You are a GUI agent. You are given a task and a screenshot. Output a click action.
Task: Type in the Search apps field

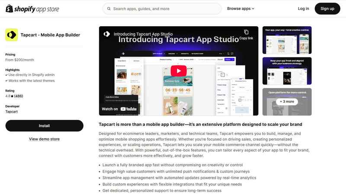click(164, 9)
